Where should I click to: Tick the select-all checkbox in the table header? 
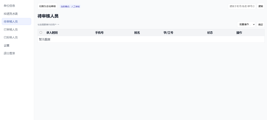point(41,33)
